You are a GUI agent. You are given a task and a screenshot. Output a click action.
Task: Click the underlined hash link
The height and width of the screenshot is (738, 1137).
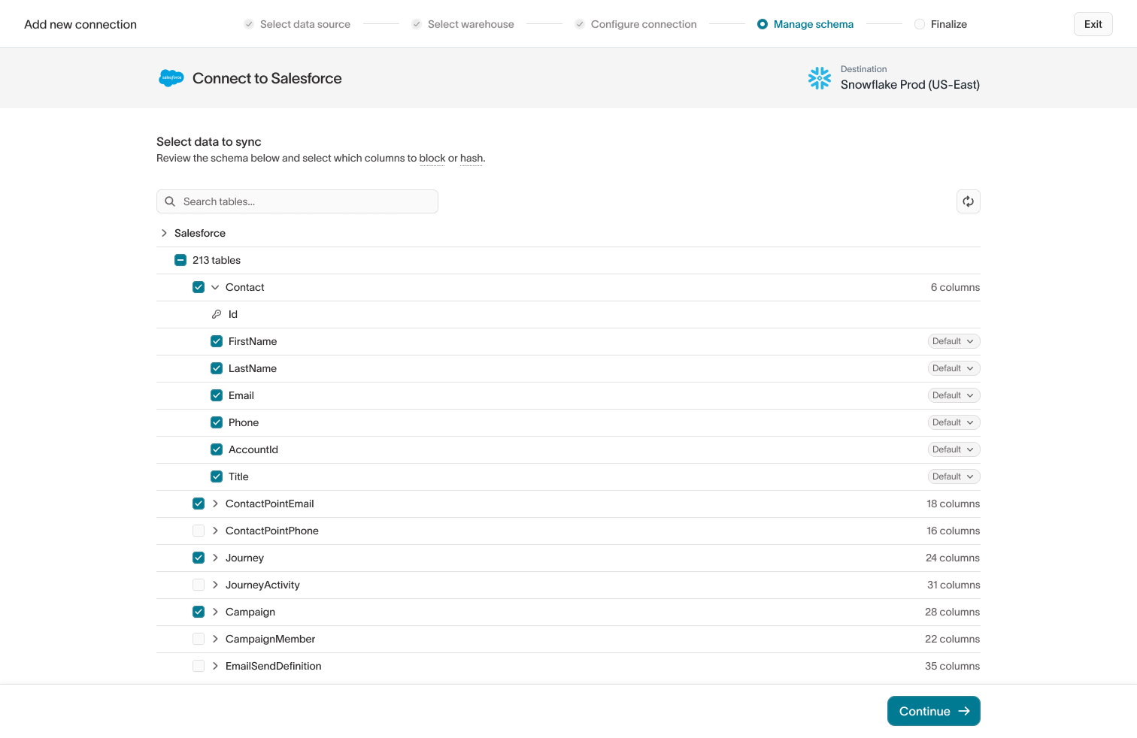471,159
